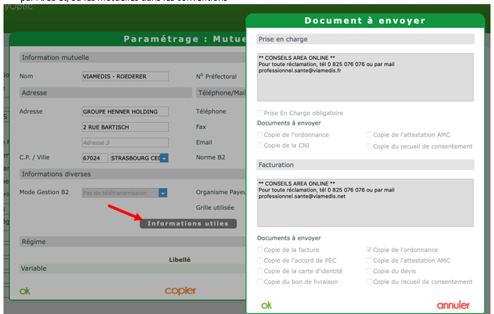Click inside the Facturation text area
Viewport: 494px width, 314px height.
click(x=365, y=202)
